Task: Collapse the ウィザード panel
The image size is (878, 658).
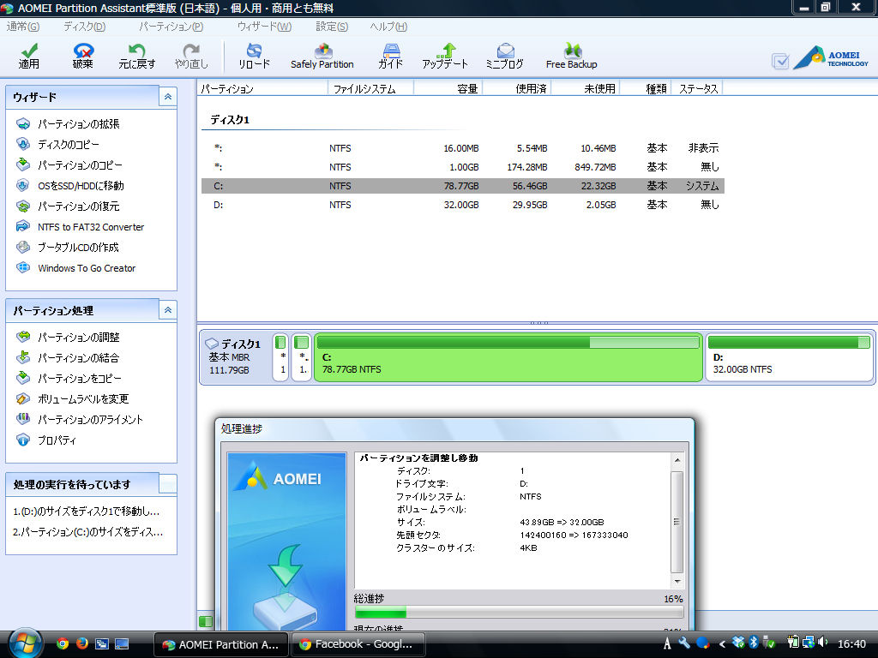Action: point(167,97)
